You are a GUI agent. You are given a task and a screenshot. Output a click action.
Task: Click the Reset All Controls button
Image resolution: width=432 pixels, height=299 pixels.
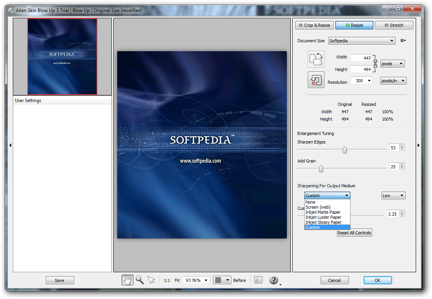tap(354, 233)
